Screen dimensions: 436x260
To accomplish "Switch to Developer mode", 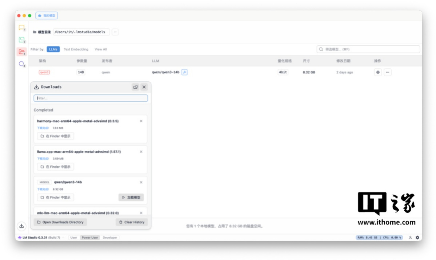I will click(x=110, y=237).
